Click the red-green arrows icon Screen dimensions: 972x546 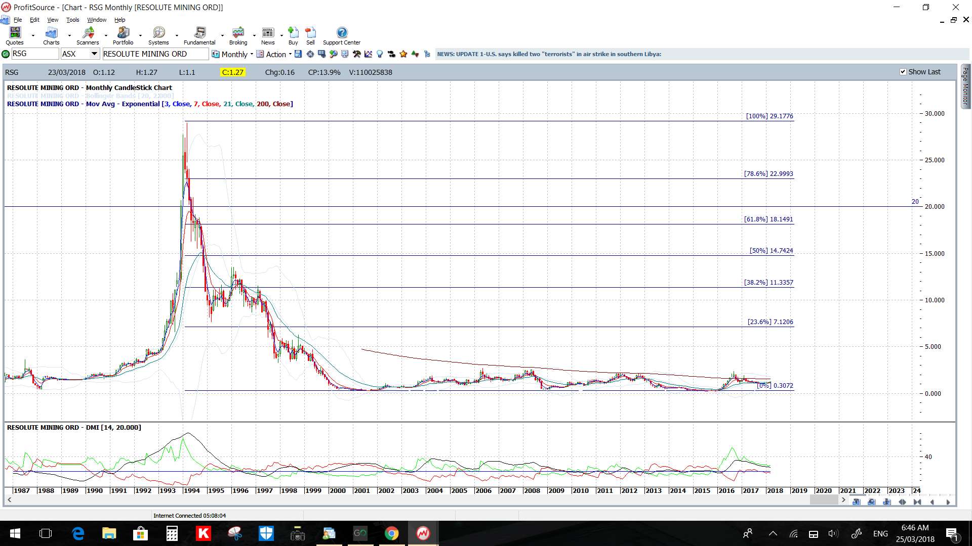415,54
